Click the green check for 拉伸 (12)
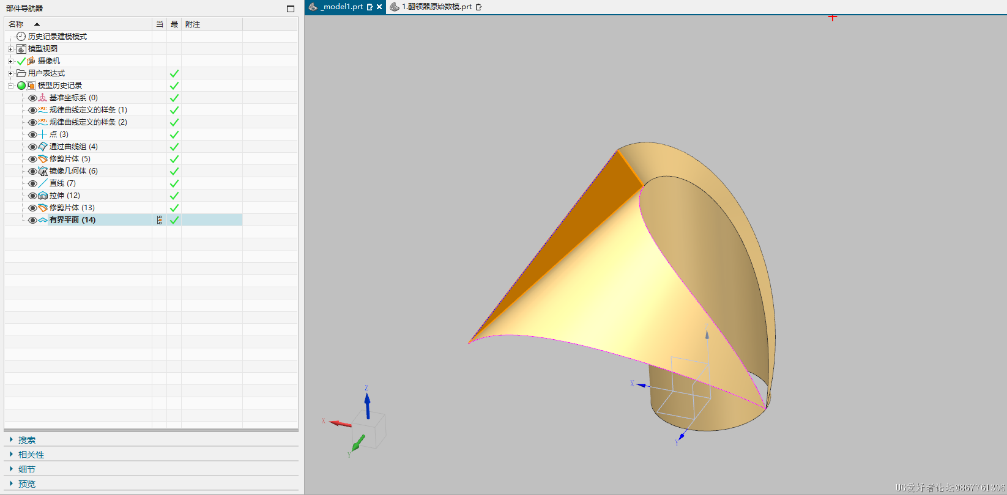 pos(174,196)
